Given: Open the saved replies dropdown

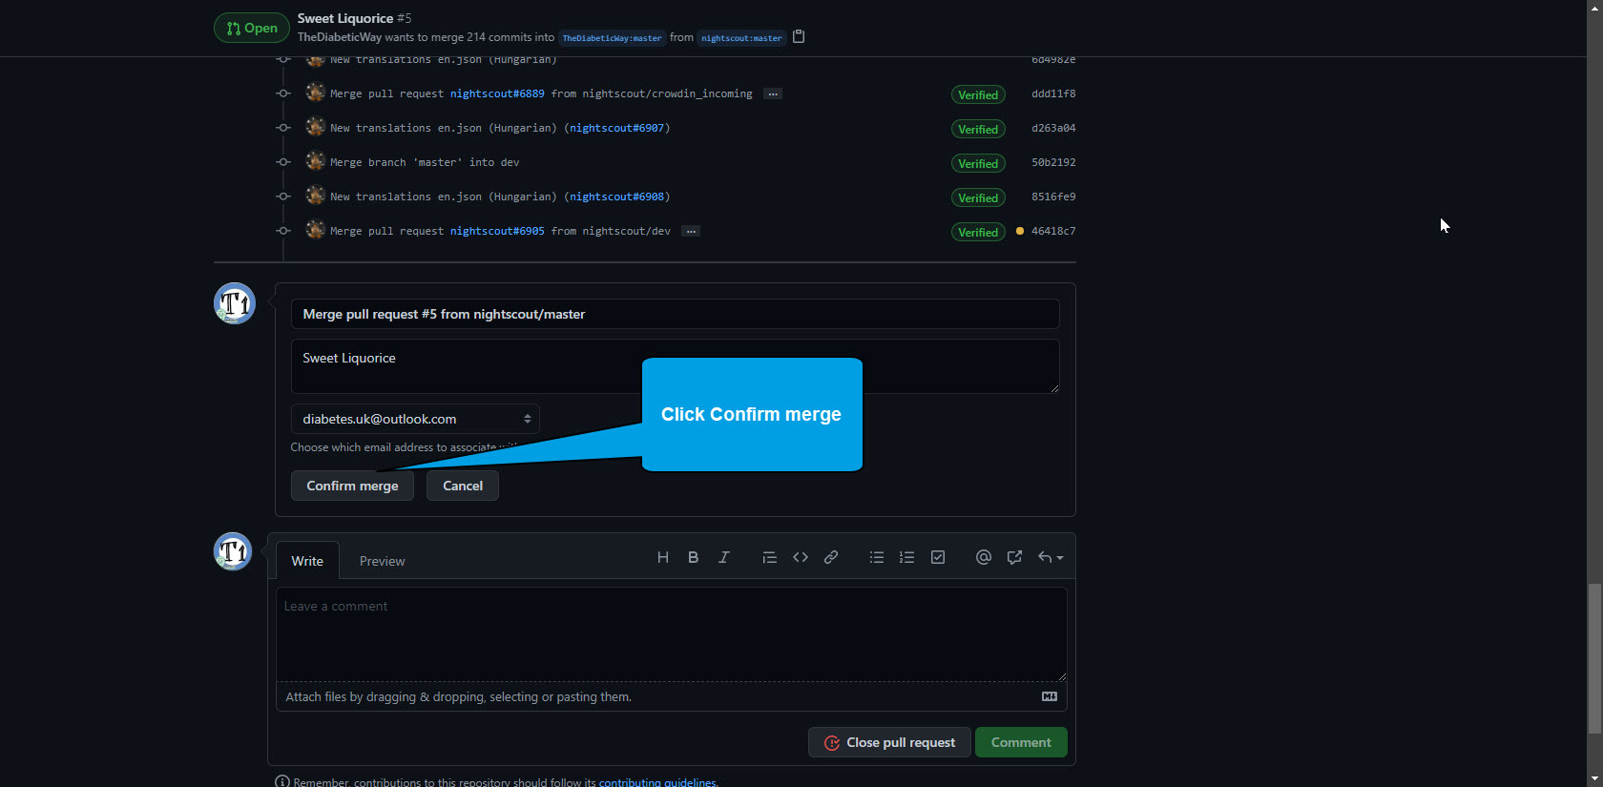Looking at the screenshot, I should [x=1050, y=557].
